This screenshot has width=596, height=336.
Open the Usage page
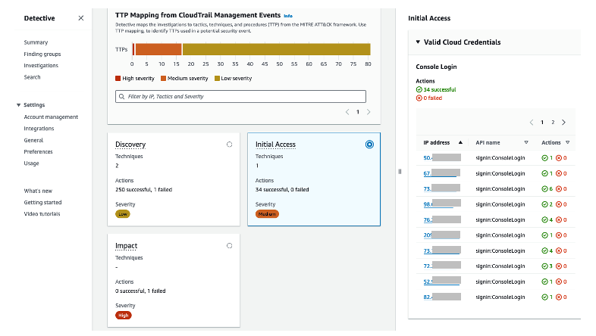[31, 163]
